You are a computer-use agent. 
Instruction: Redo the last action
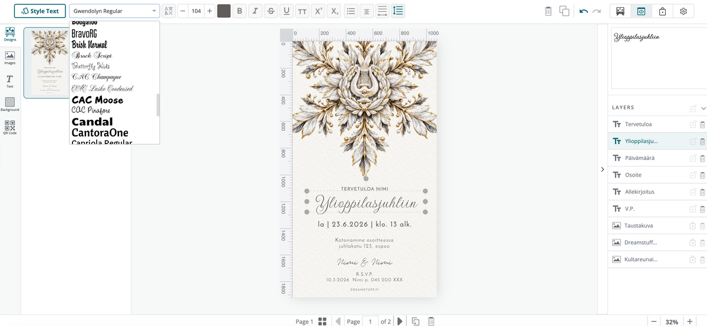coord(597,11)
